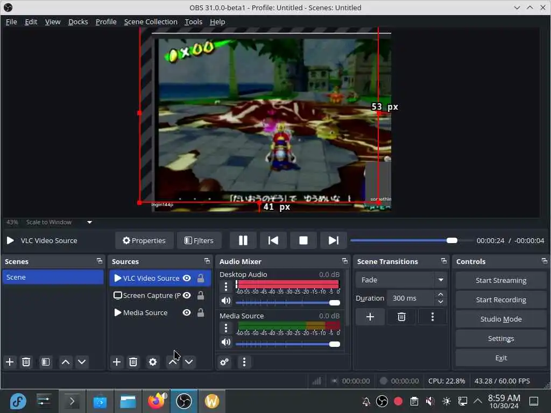Image resolution: width=551 pixels, height=413 pixels.
Task: Select Scene in the Scenes list
Action: point(53,277)
